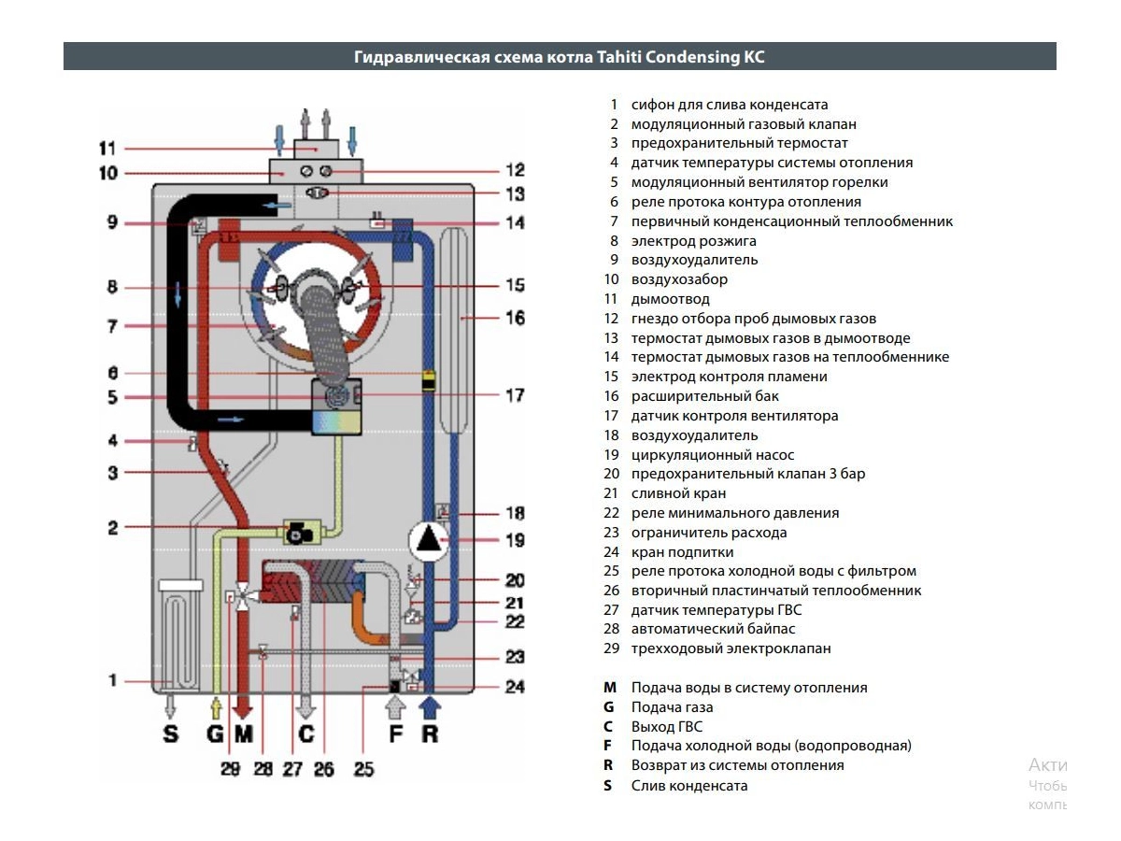Click legend entry 'электрод контроля пламени'
This screenshot has height=841, width=1121.
coord(730,377)
